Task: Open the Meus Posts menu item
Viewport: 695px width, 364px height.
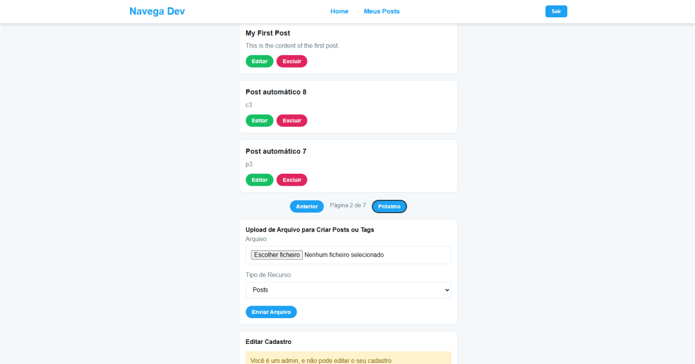Action: click(x=382, y=11)
